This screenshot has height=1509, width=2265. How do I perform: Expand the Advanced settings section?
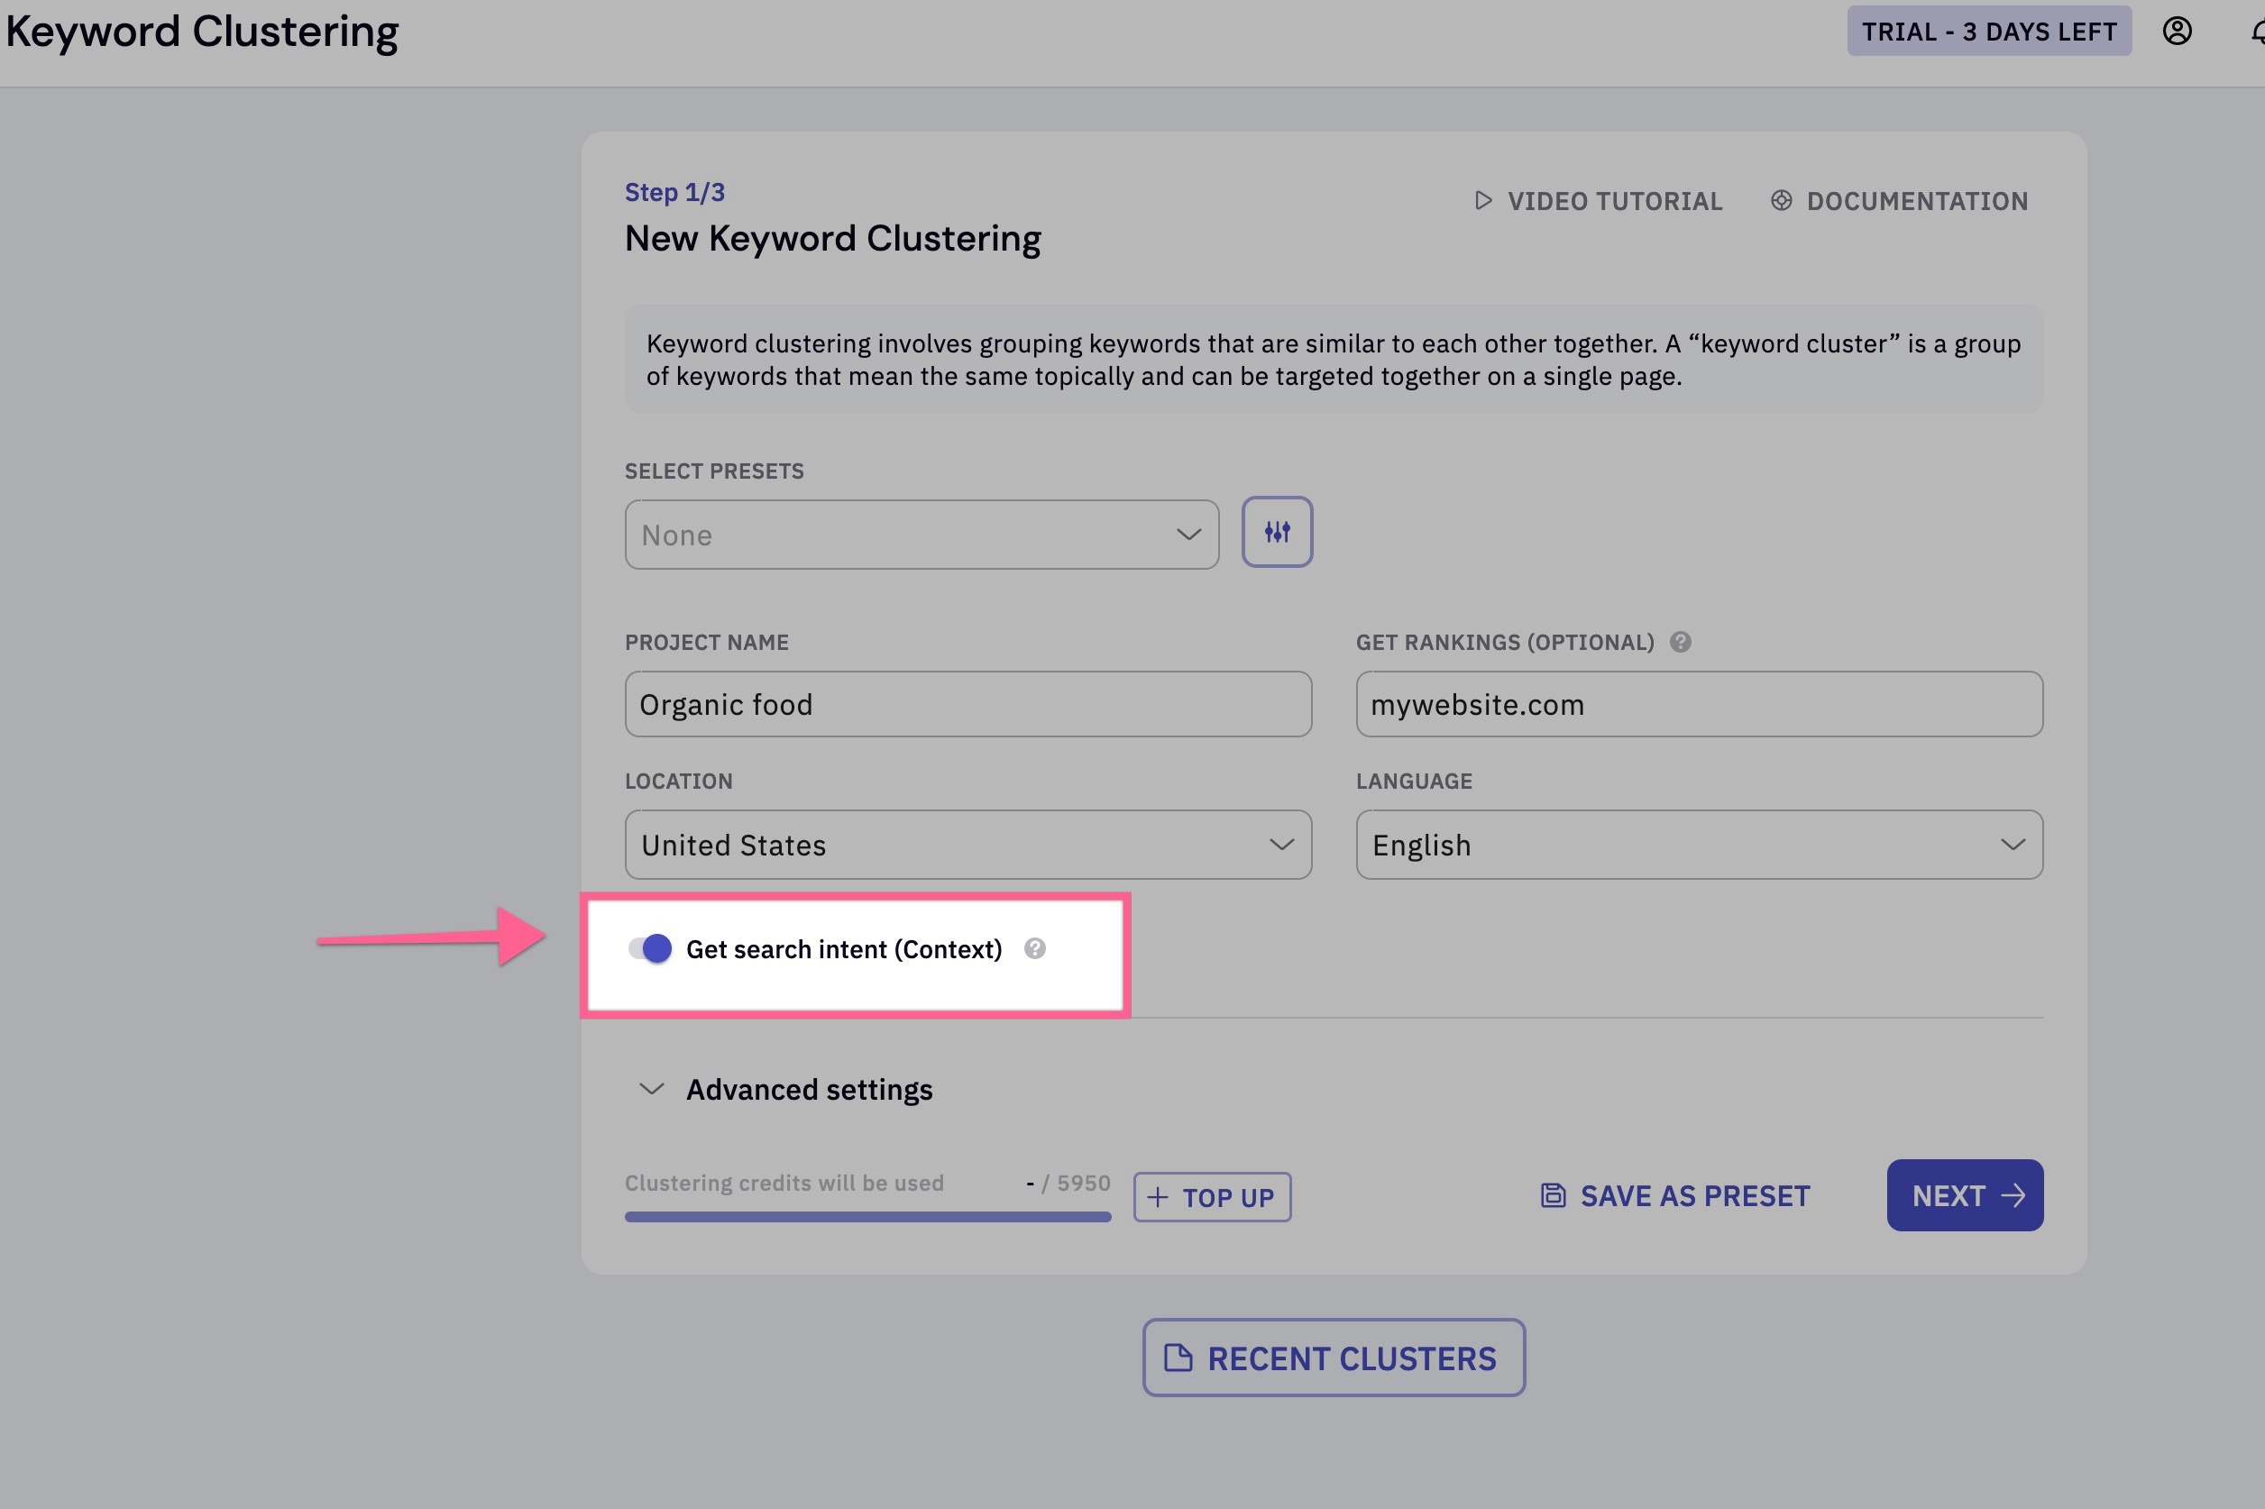click(786, 1090)
